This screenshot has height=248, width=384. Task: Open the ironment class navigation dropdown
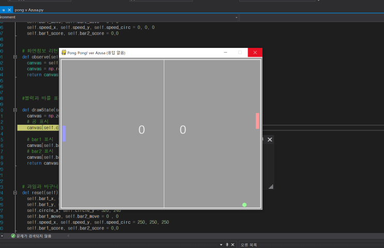click(236, 18)
